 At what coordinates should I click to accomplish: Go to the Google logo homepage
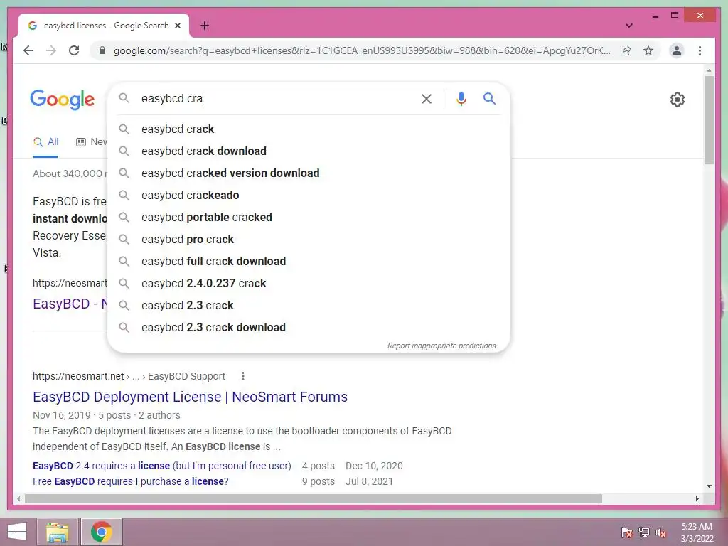(x=63, y=100)
